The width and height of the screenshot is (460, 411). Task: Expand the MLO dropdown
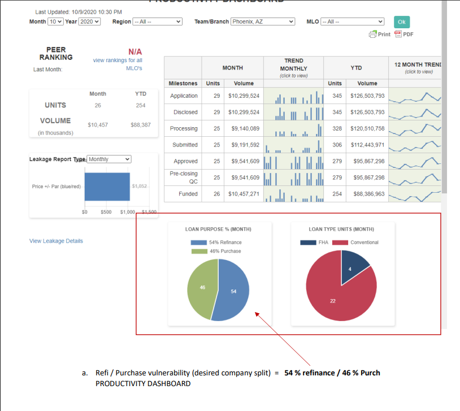tap(352, 21)
